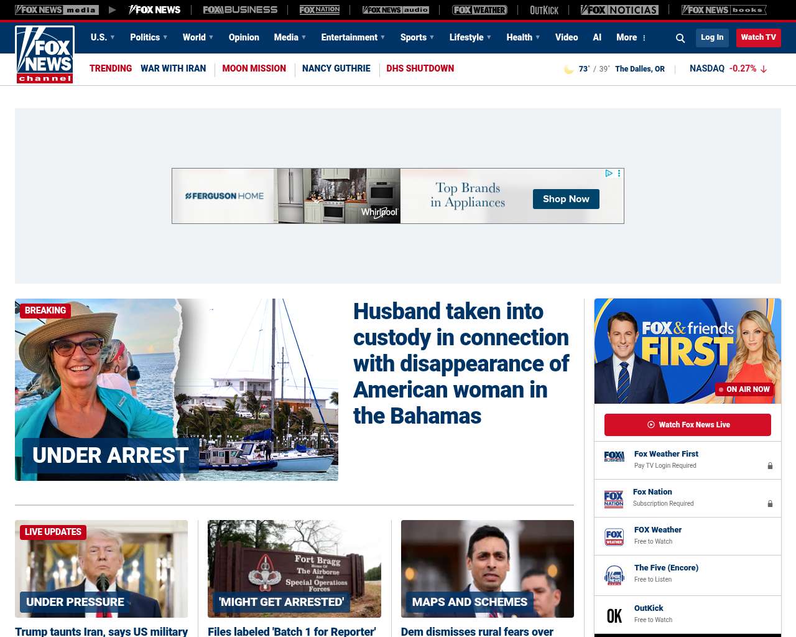The height and width of the screenshot is (637, 796).
Task: Open the Dem dismisses rural fears headline
Action: click(x=477, y=631)
